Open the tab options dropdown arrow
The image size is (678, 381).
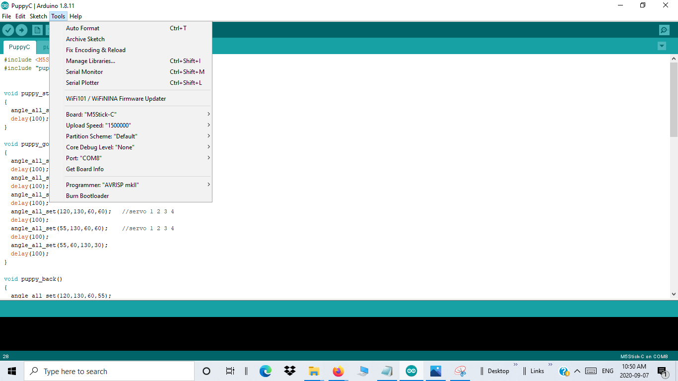[662, 46]
